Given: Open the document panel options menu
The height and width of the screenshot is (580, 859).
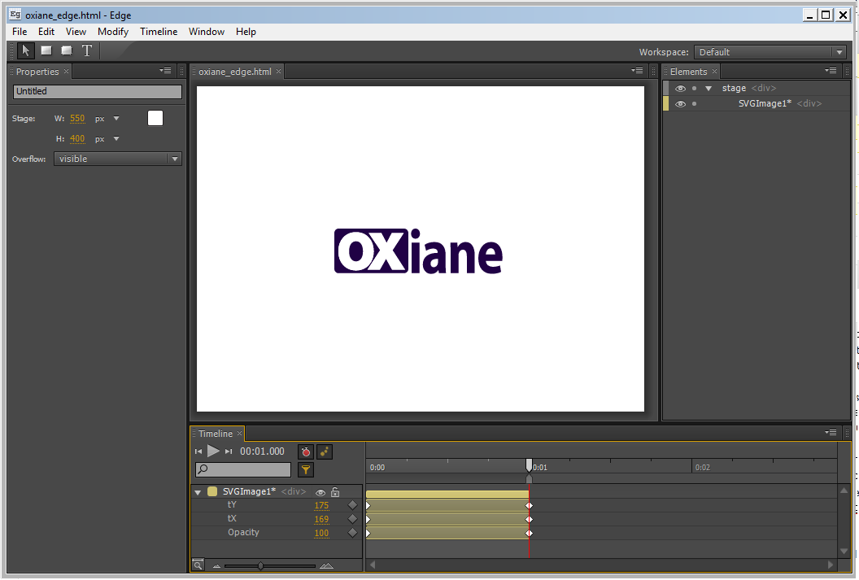Looking at the screenshot, I should pyautogui.click(x=637, y=71).
